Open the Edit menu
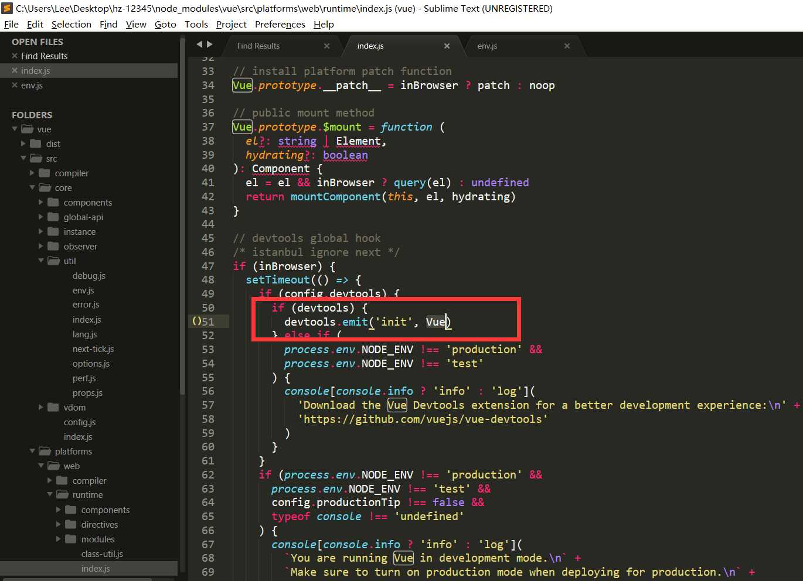Viewport: 803px width, 581px height. pos(35,24)
